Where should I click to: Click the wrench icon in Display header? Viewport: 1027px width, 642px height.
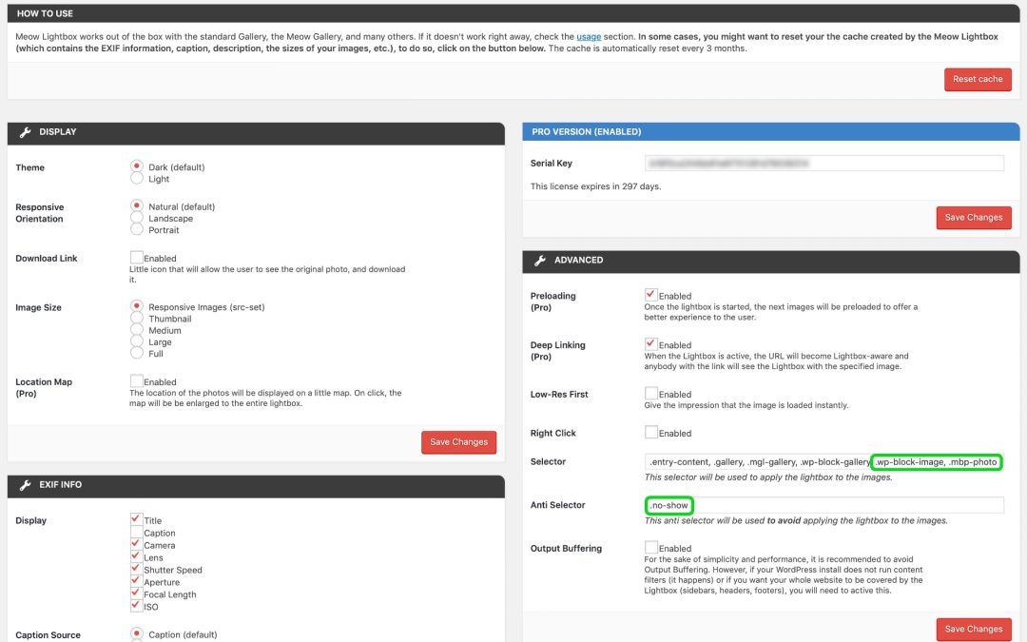(x=25, y=132)
